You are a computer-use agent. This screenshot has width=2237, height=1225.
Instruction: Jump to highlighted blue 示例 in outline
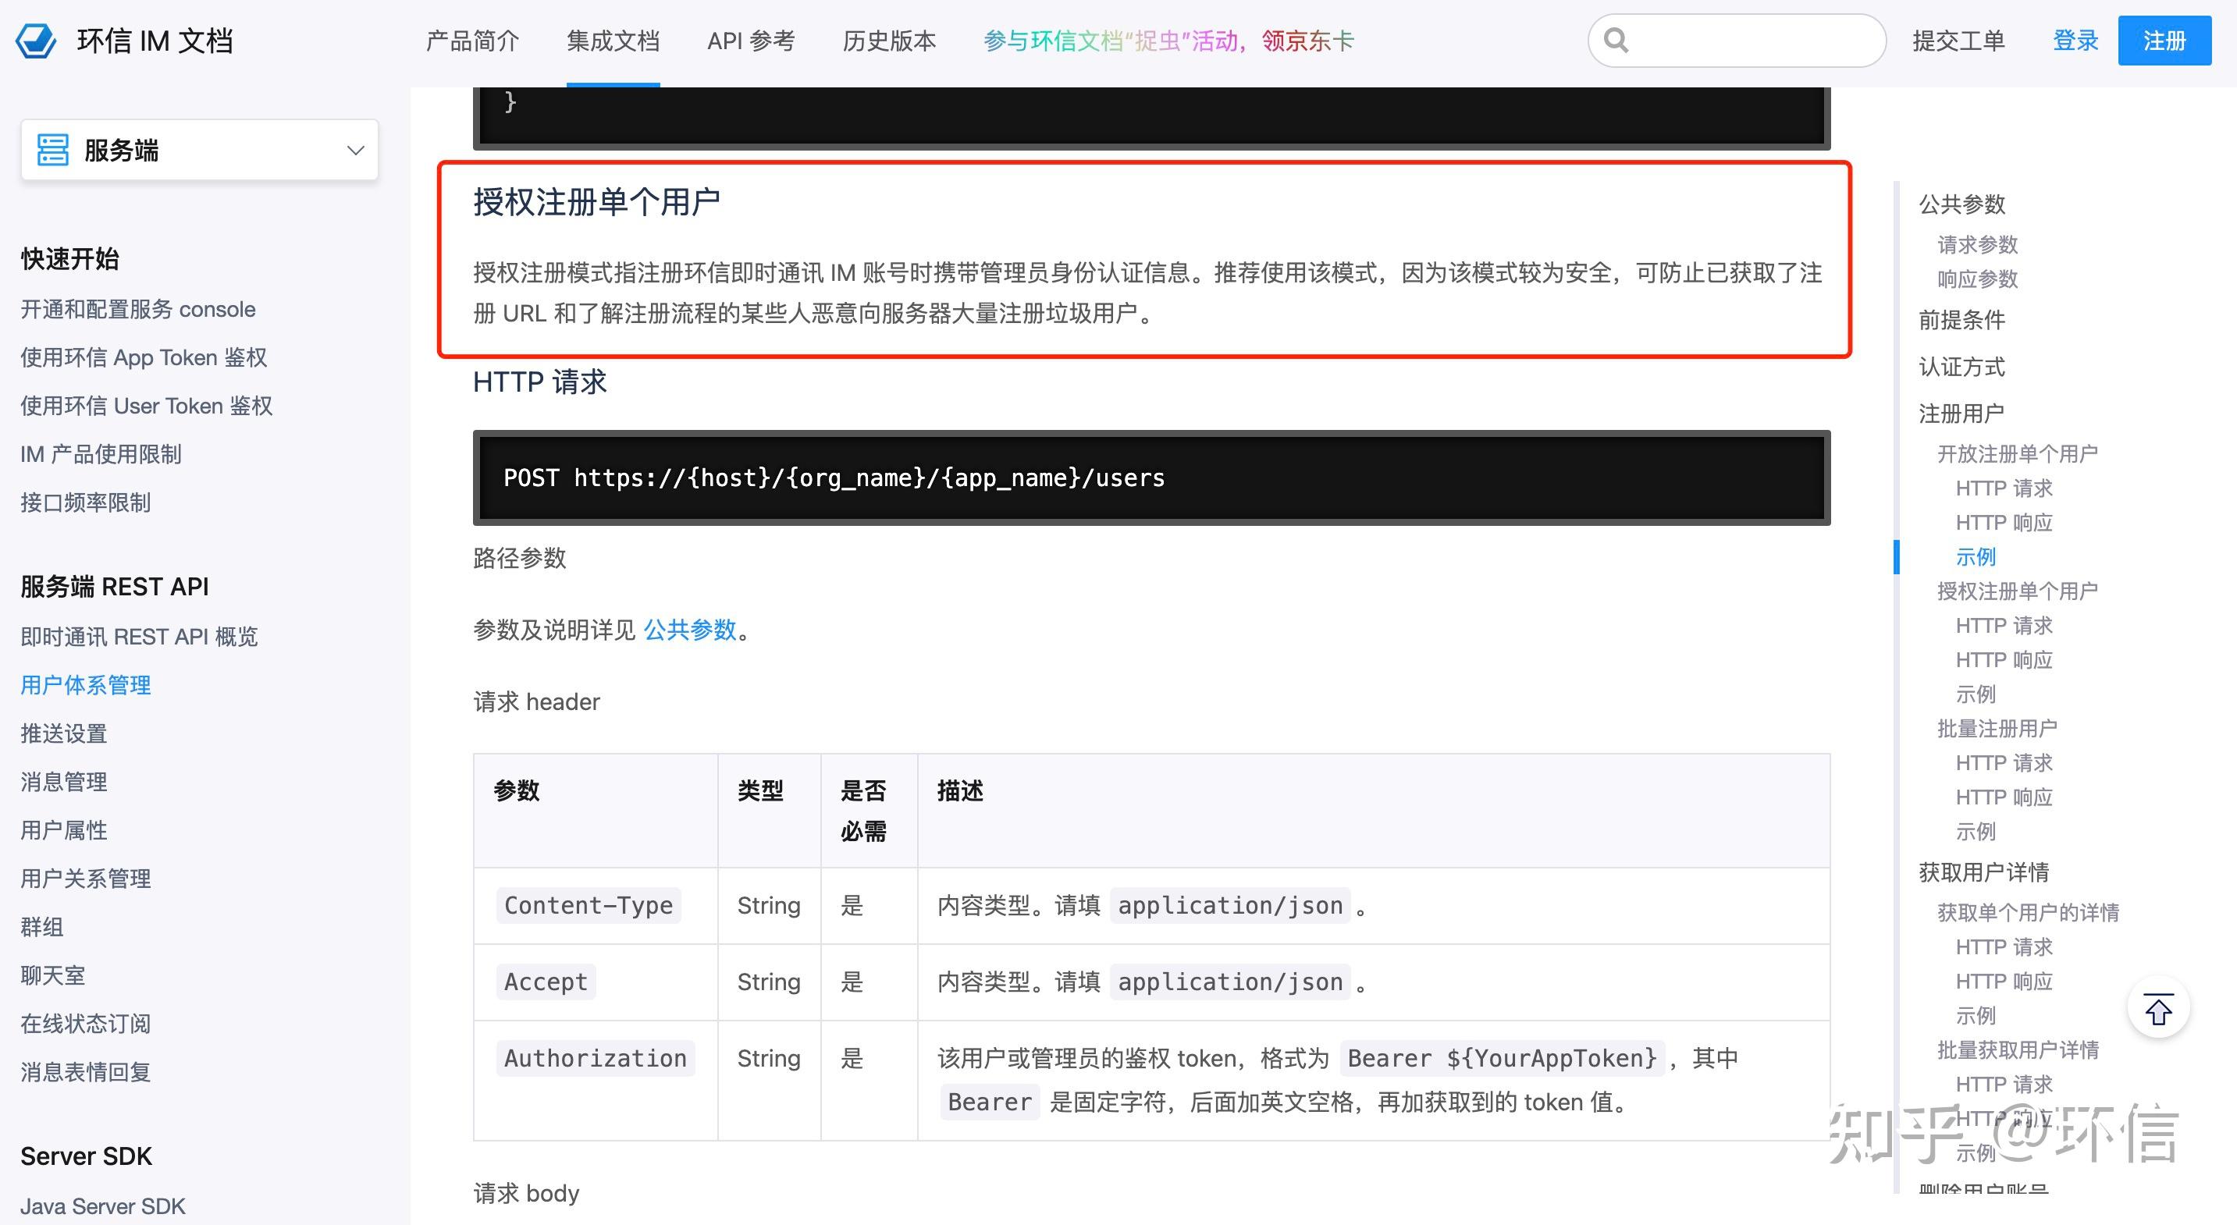[x=1976, y=556]
